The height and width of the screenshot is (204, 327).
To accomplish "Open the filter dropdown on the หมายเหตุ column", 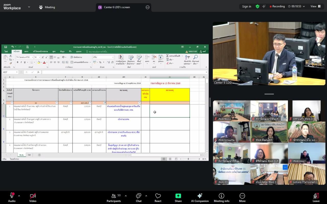I will click(x=139, y=103).
